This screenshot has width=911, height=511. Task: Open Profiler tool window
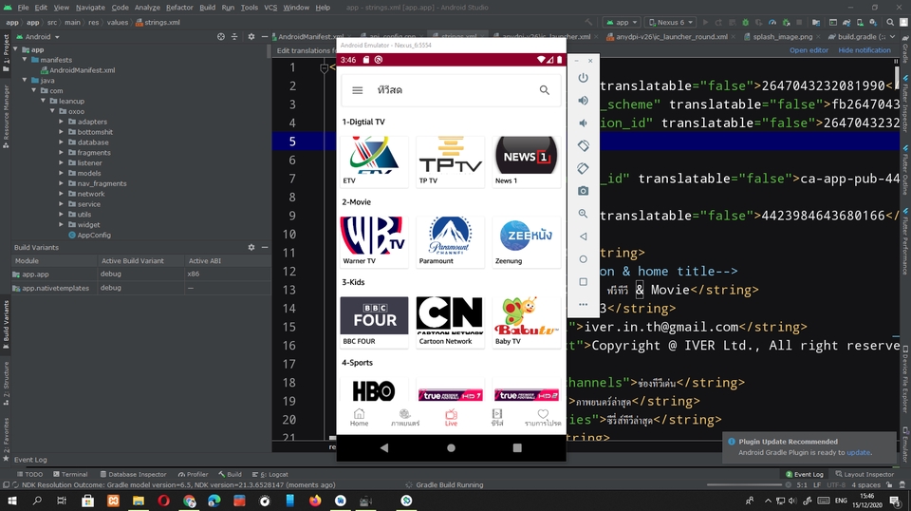[x=193, y=474]
